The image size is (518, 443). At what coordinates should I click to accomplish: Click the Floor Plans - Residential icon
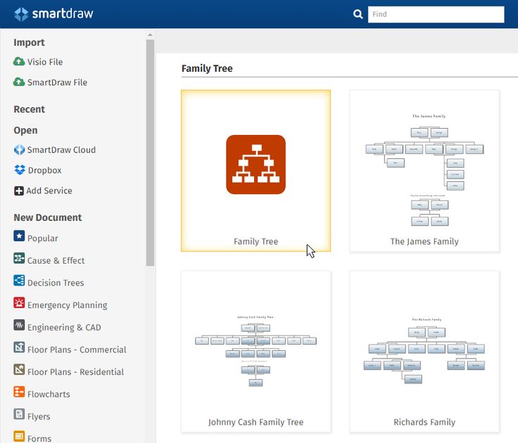19,369
